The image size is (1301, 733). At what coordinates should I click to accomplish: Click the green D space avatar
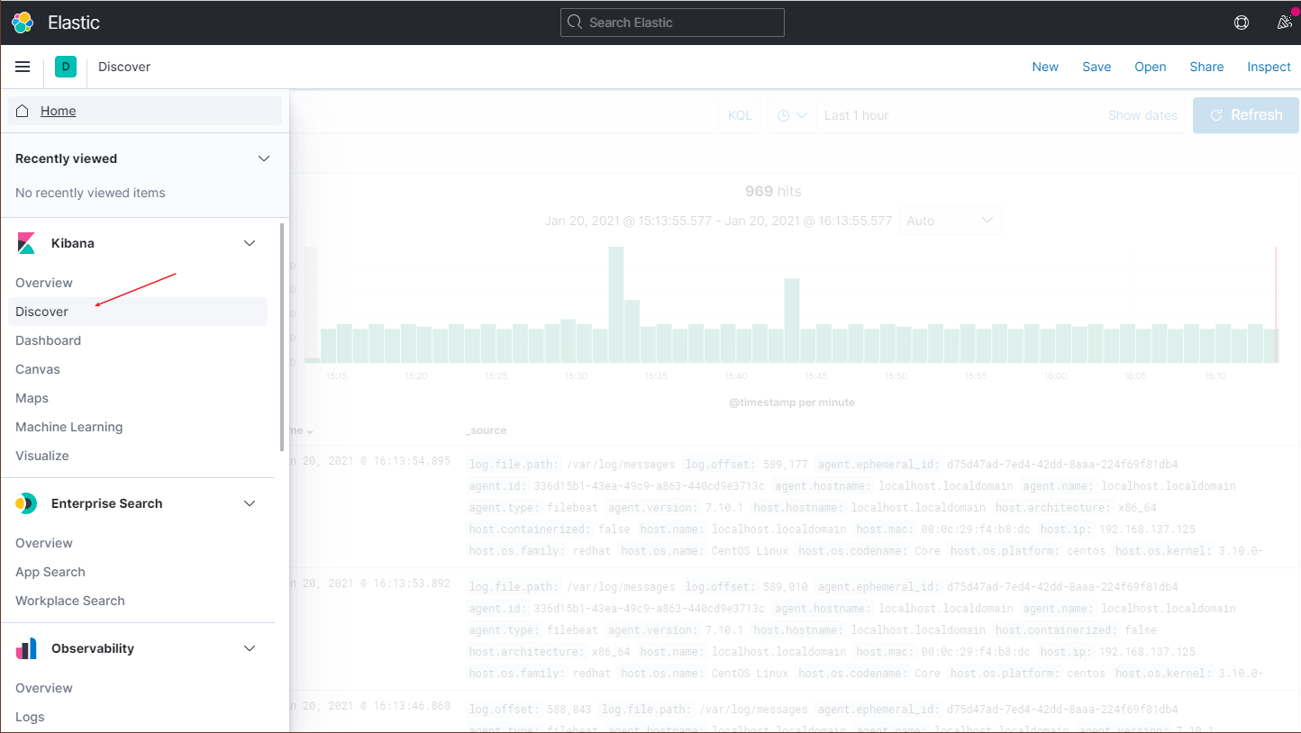point(66,67)
